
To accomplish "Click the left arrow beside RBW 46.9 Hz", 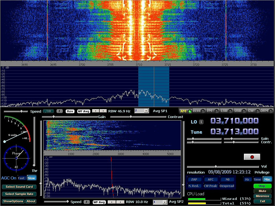I will (x=96, y=111).
